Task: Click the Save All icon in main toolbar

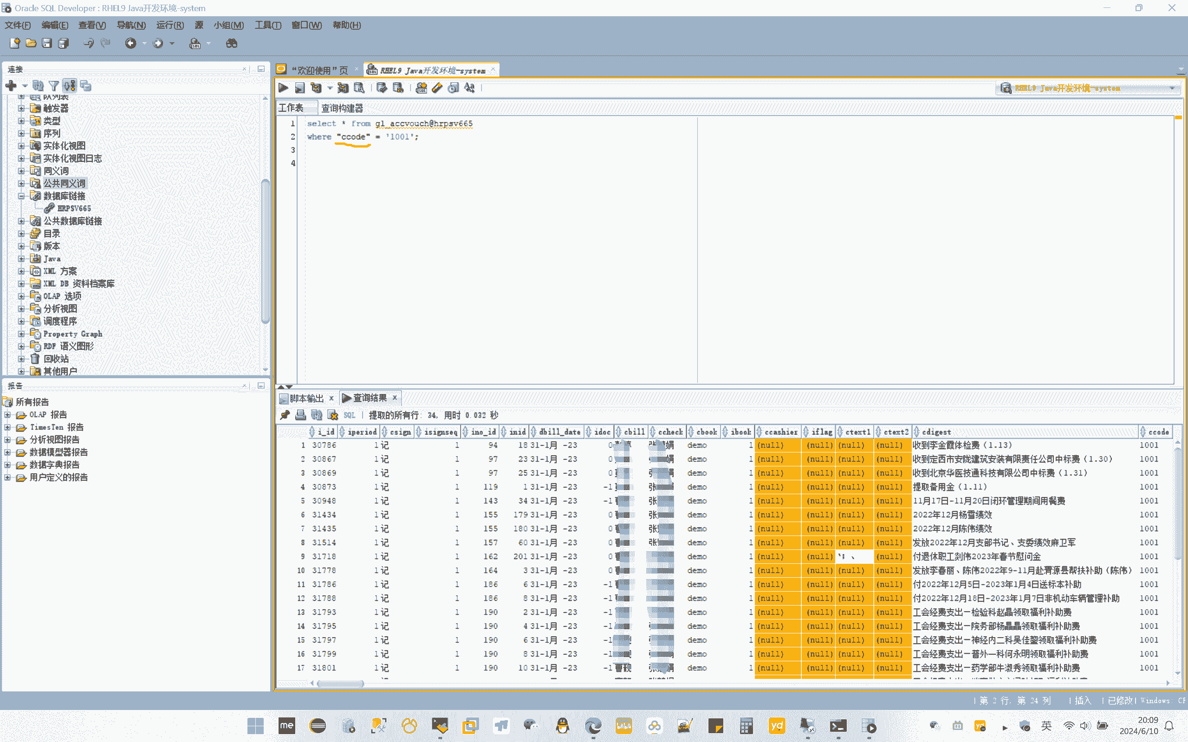Action: coord(63,43)
